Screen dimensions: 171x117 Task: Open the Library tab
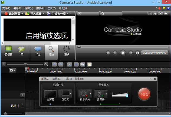point(22,51)
